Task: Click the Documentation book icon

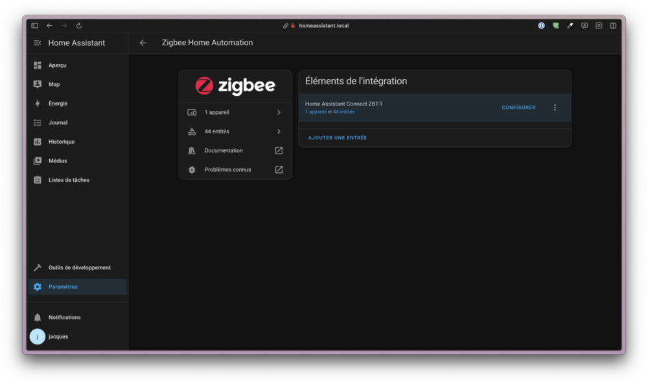Action: click(x=192, y=150)
